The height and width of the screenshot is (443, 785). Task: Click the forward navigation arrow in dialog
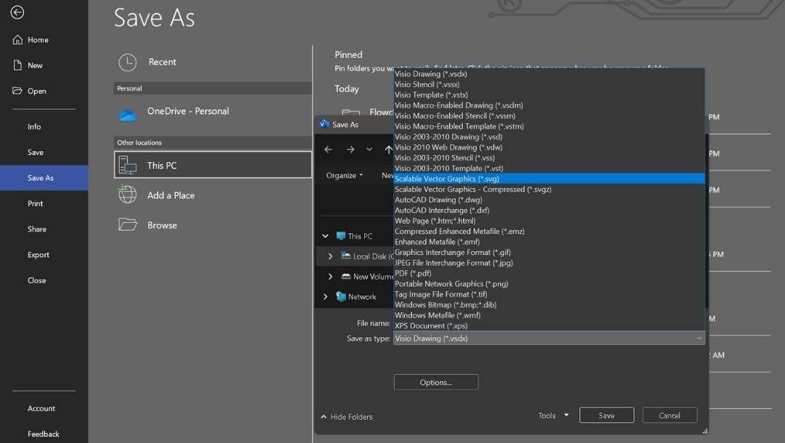pyautogui.click(x=350, y=150)
